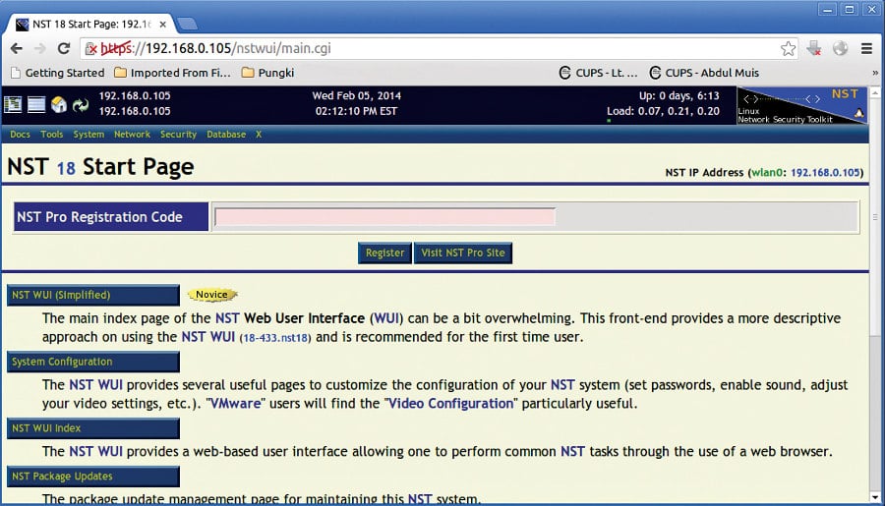Image resolution: width=885 pixels, height=506 pixels.
Task: Click the NST Linux Network Security Toolkit logo
Action: [x=801, y=105]
